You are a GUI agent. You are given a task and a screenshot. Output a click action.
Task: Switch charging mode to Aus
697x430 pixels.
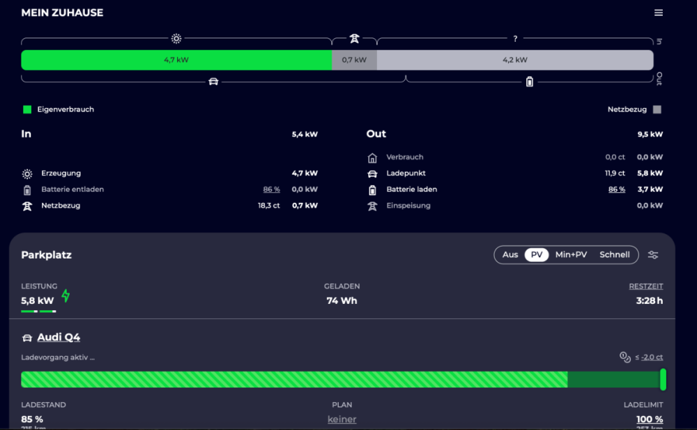(x=510, y=255)
